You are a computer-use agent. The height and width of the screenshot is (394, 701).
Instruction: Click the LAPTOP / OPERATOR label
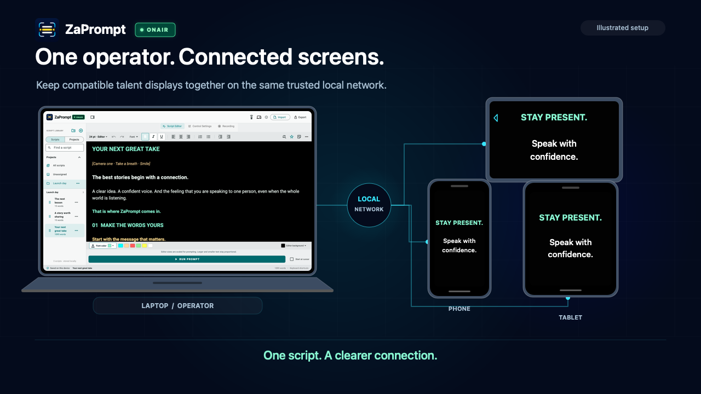[x=177, y=306]
